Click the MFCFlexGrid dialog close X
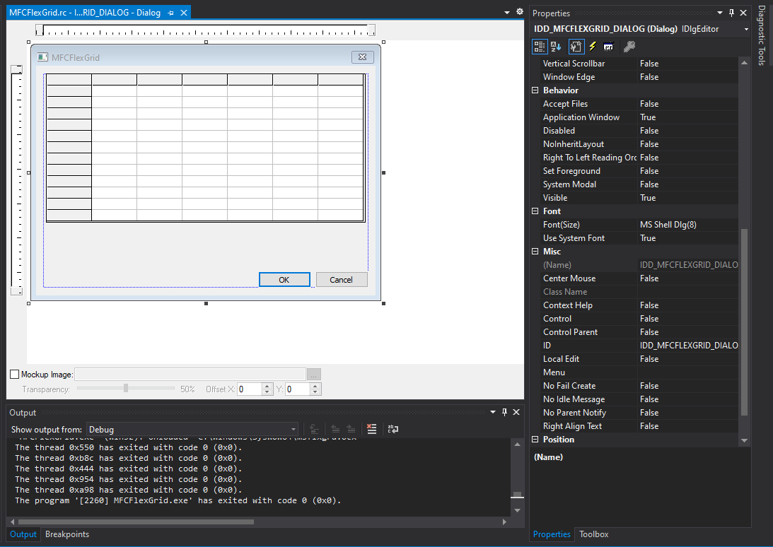Screen dimensions: 773x547 (x=362, y=57)
